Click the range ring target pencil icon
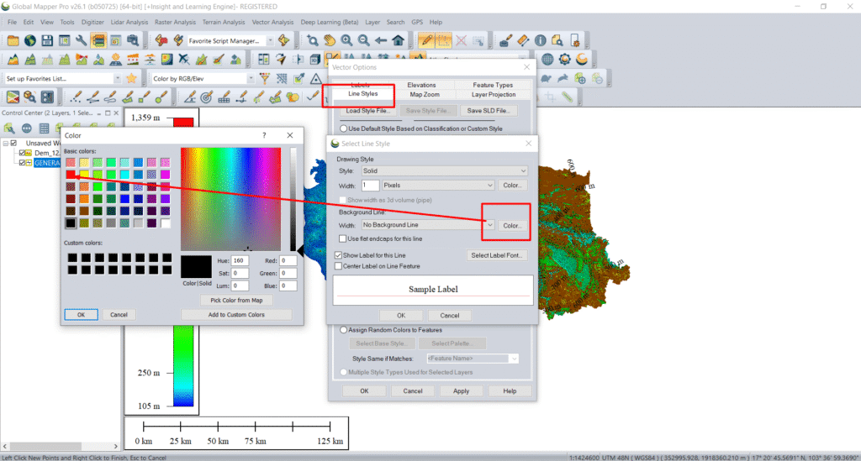The image size is (861, 461). [x=207, y=97]
